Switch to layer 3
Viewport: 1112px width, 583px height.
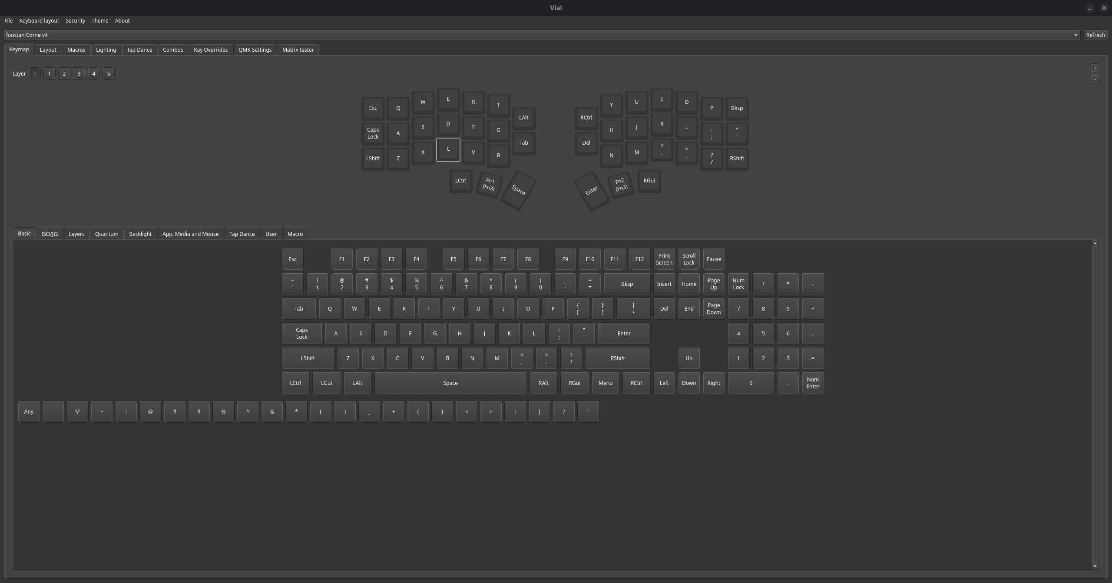pyautogui.click(x=79, y=73)
